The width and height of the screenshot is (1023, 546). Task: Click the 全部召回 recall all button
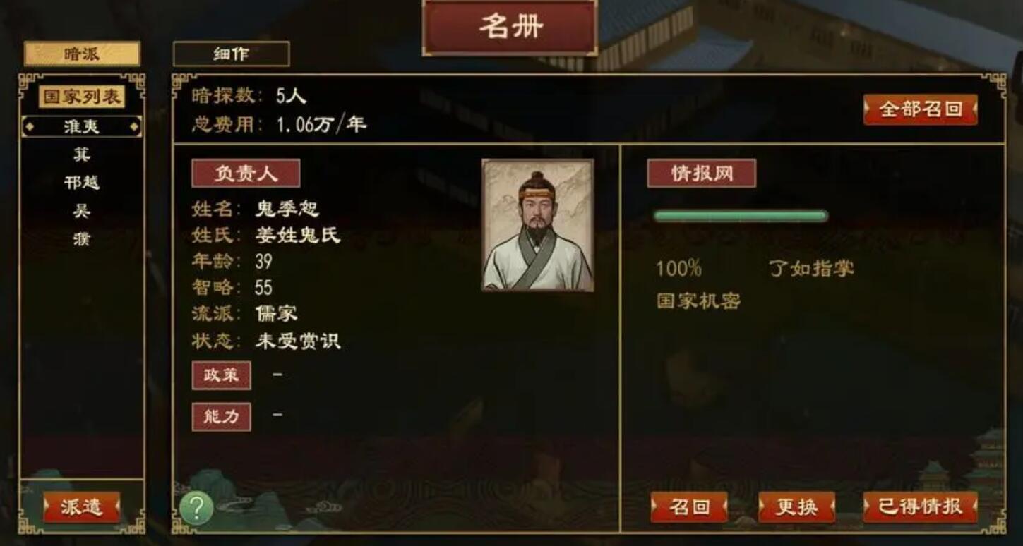pos(921,109)
